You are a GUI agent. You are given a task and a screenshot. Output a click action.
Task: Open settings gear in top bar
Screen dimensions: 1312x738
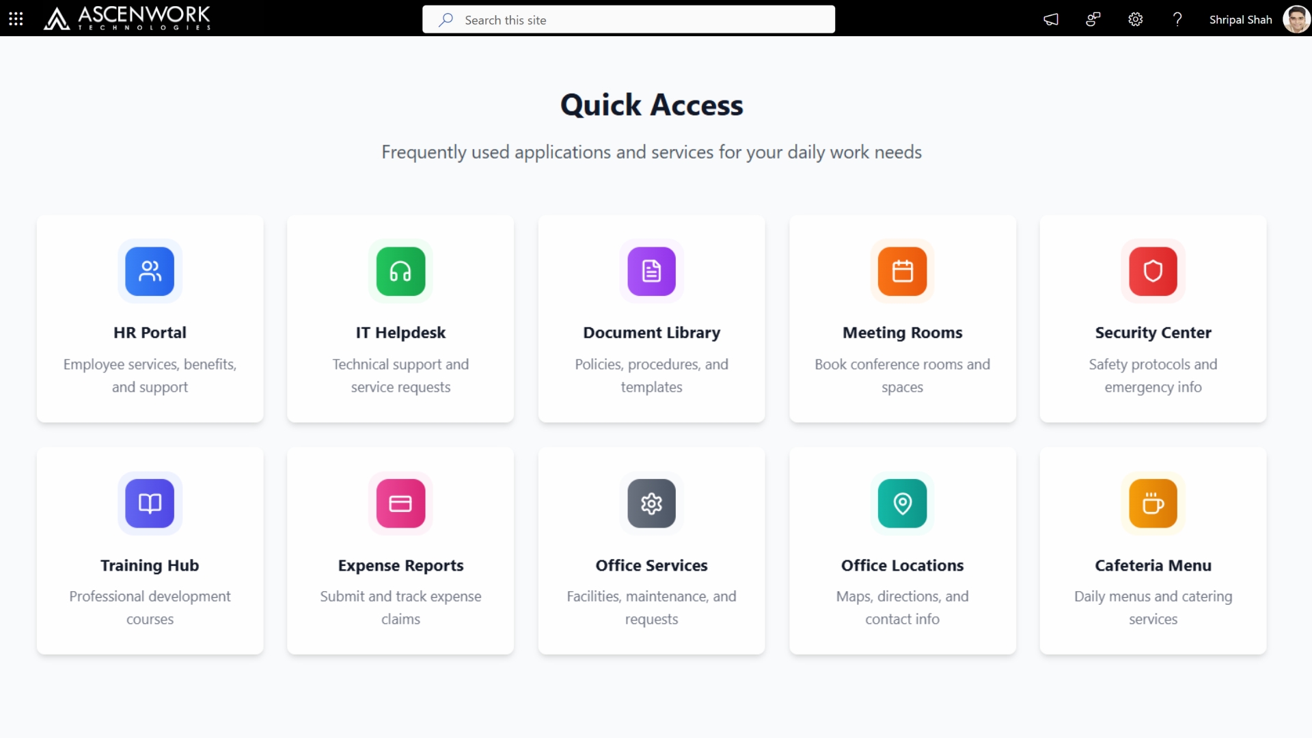coord(1135,19)
